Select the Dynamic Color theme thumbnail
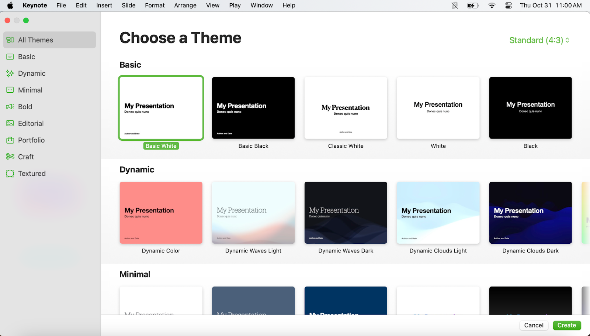Screen dimensions: 590x336 pyautogui.click(x=161, y=213)
